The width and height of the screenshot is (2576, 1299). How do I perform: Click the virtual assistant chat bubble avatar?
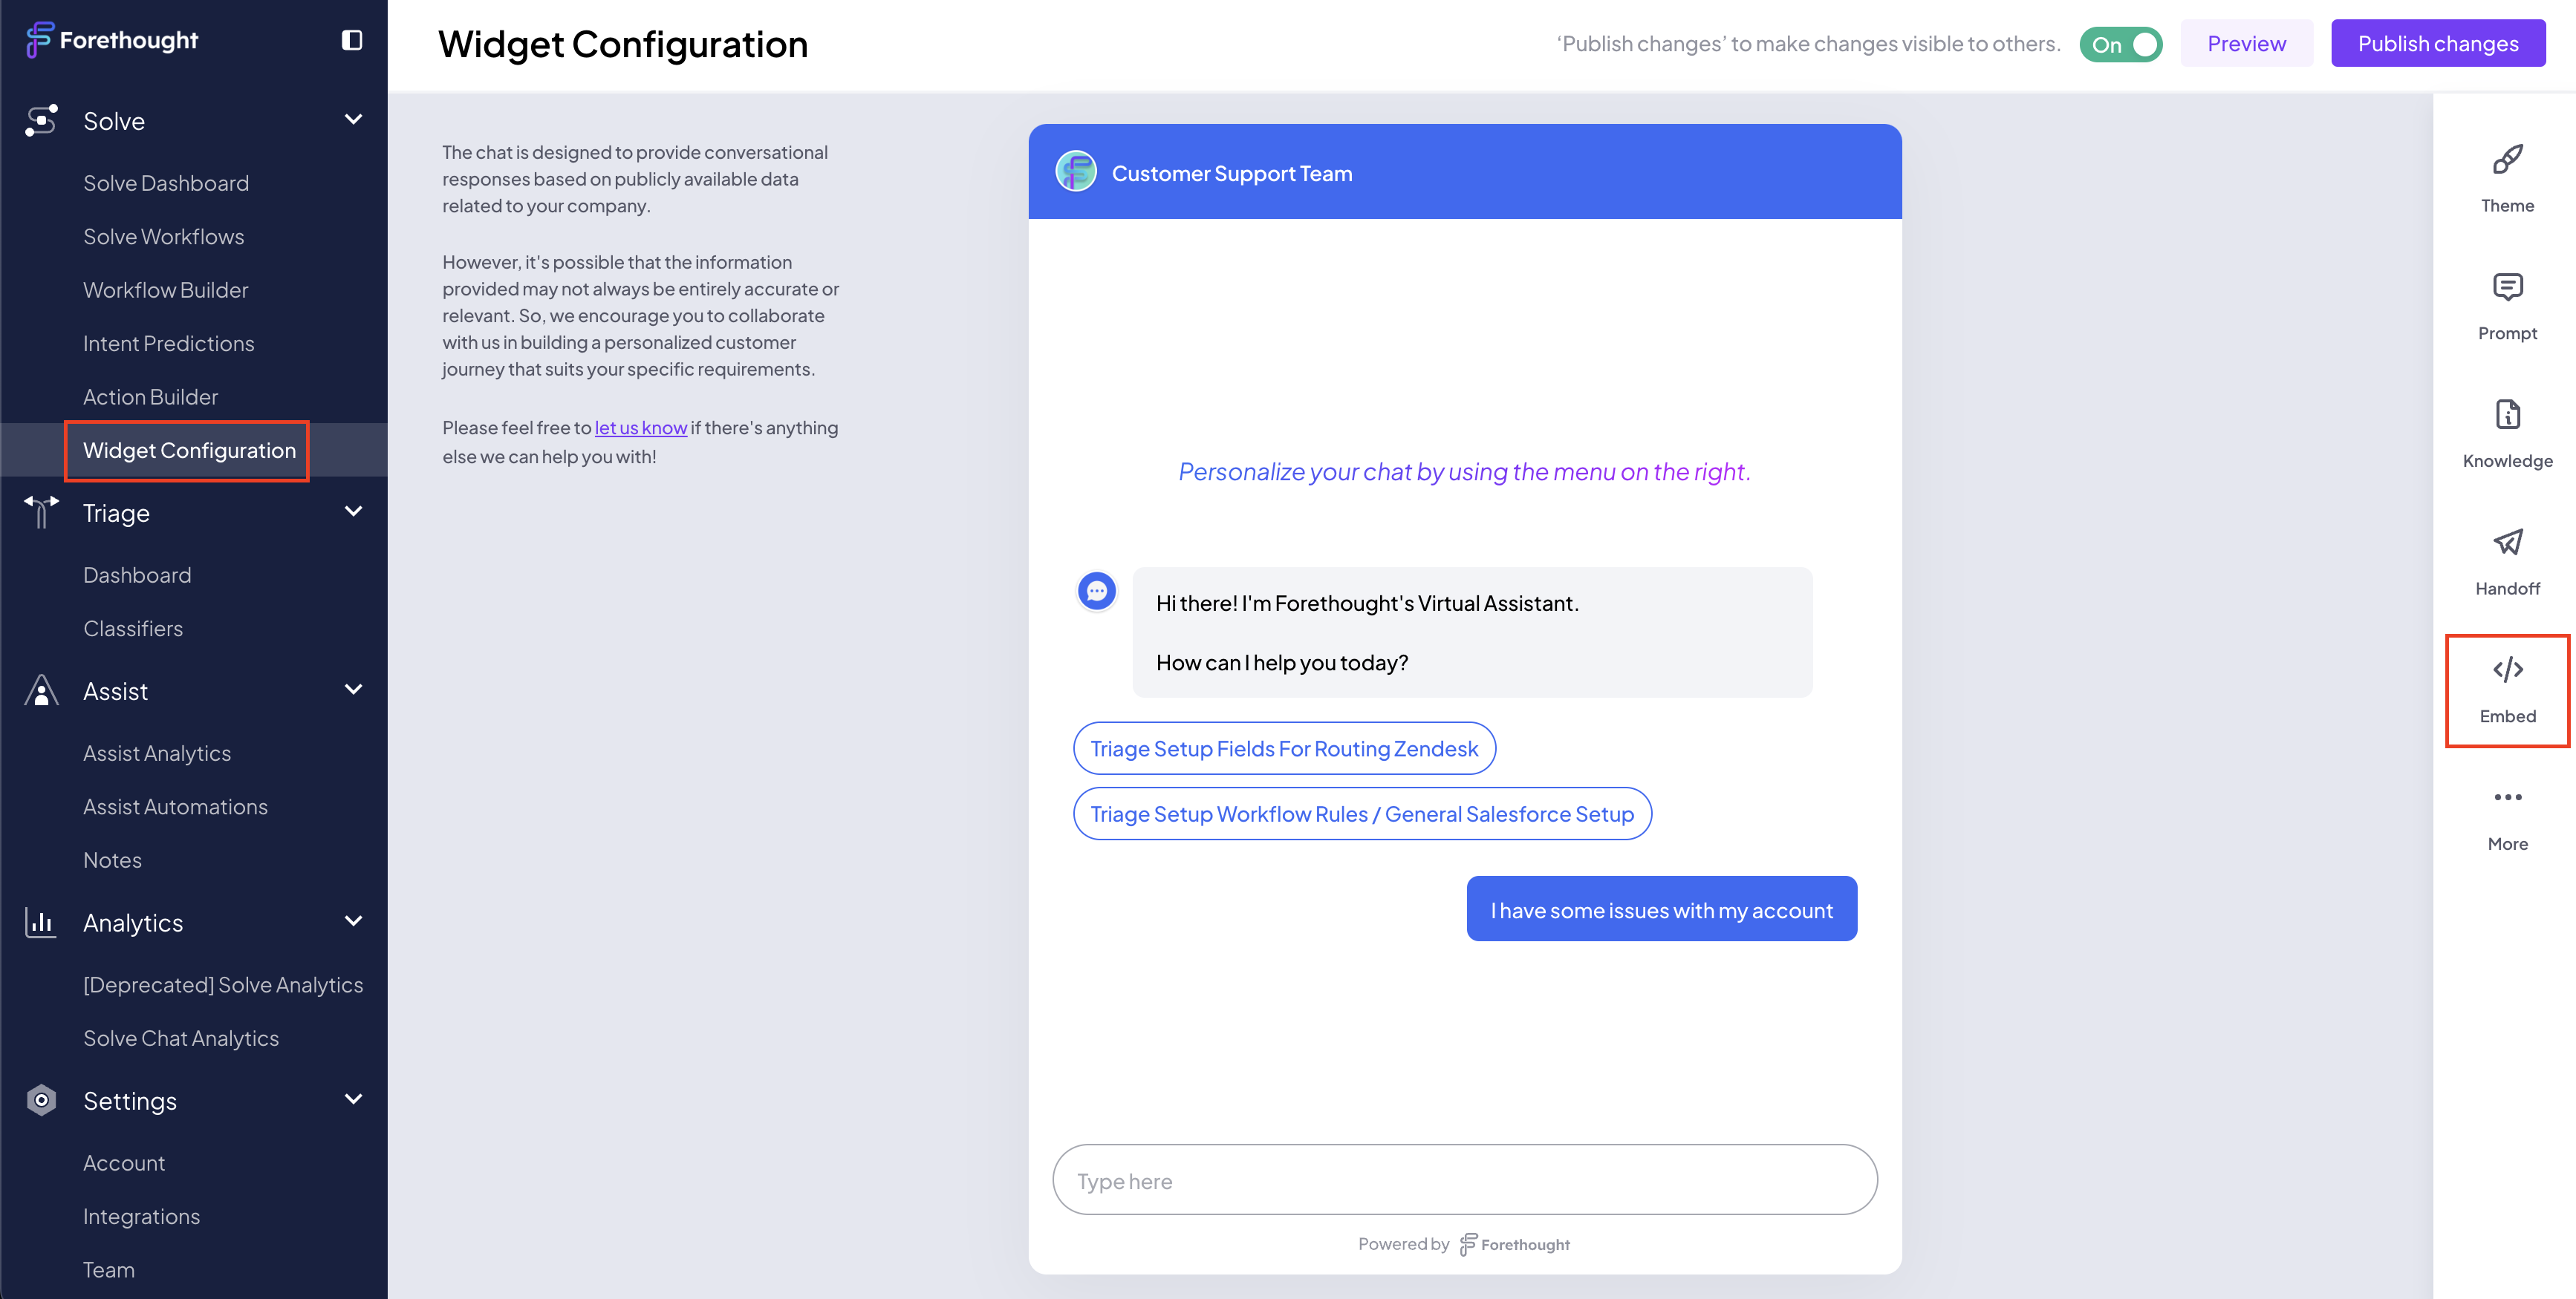(x=1097, y=592)
